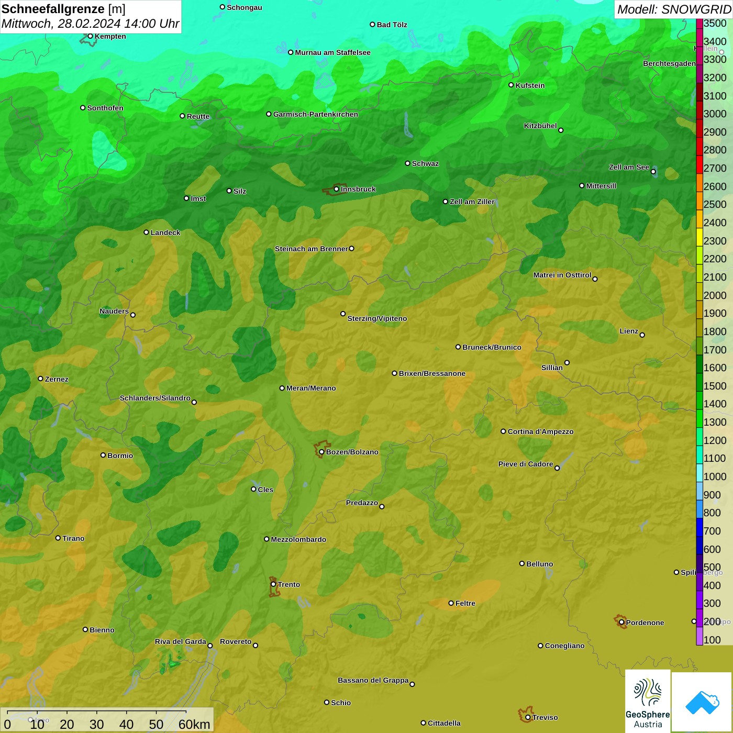Click the 'Brixen/Bressanone' label

click(432, 373)
